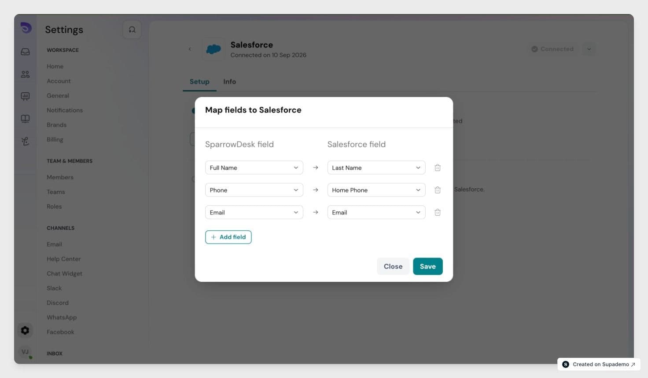648x378 pixels.
Task: Open Account settings page
Action: tap(59, 81)
